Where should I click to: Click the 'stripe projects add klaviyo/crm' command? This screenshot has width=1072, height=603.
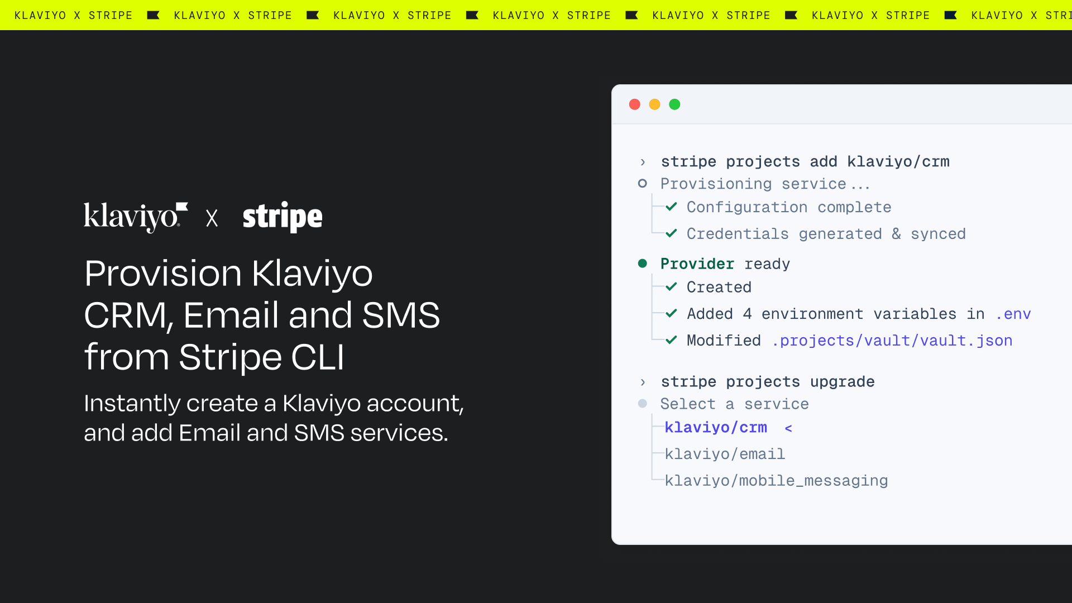click(x=805, y=162)
